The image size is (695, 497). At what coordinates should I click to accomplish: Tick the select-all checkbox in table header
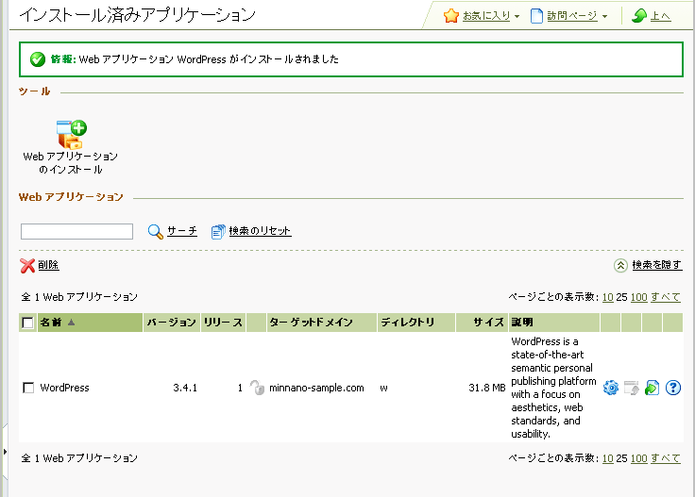(x=27, y=323)
